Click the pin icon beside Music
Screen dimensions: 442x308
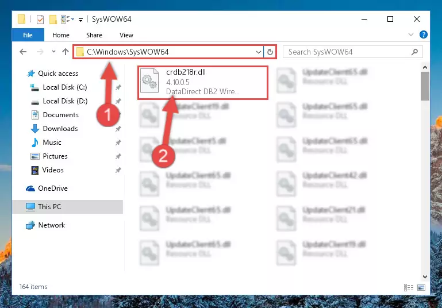tap(118, 143)
